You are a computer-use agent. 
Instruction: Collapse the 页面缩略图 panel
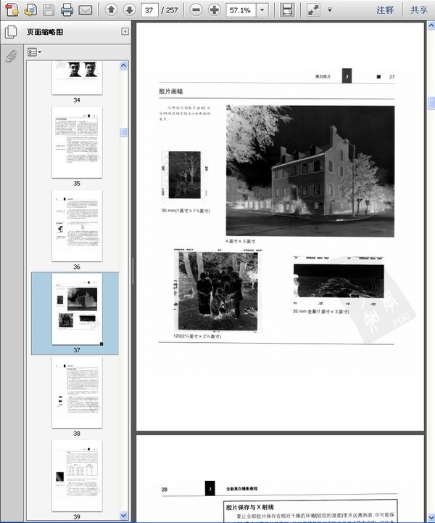pos(125,32)
